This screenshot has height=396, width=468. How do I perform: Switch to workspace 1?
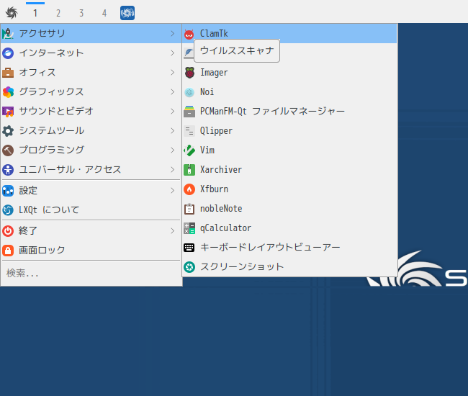35,13
